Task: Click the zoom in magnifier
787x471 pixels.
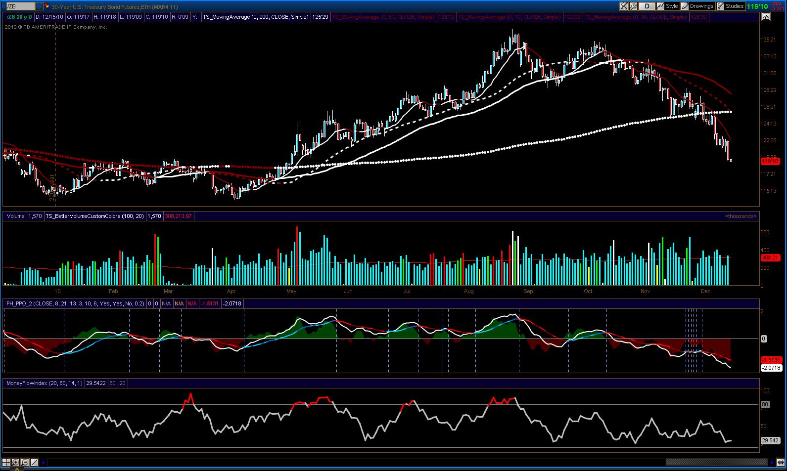Action: point(16,463)
